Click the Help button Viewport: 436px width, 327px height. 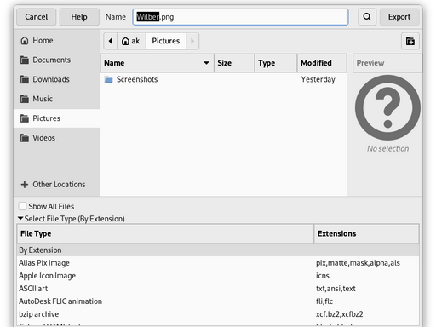79,17
